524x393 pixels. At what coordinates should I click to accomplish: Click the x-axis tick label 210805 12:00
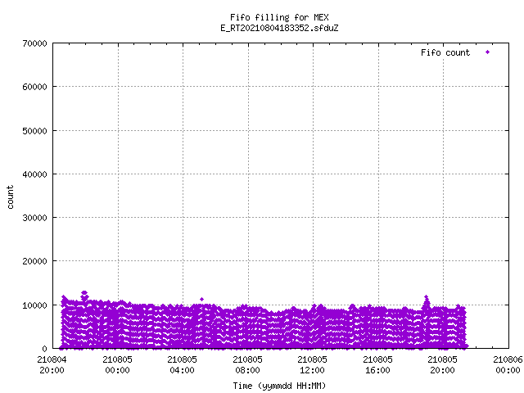click(313, 365)
